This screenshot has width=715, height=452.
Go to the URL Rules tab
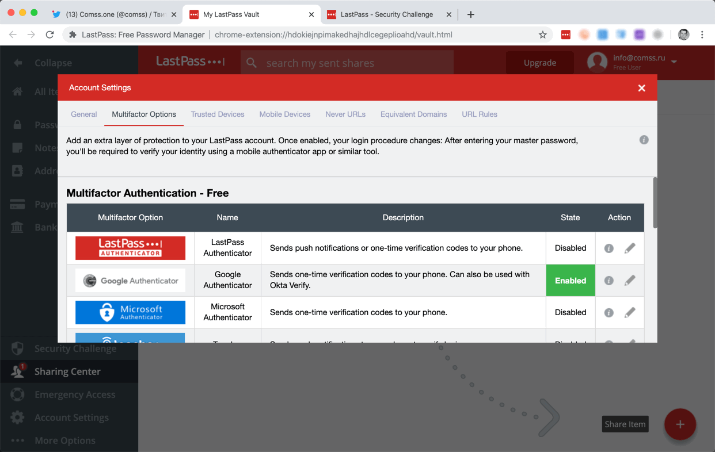(480, 114)
